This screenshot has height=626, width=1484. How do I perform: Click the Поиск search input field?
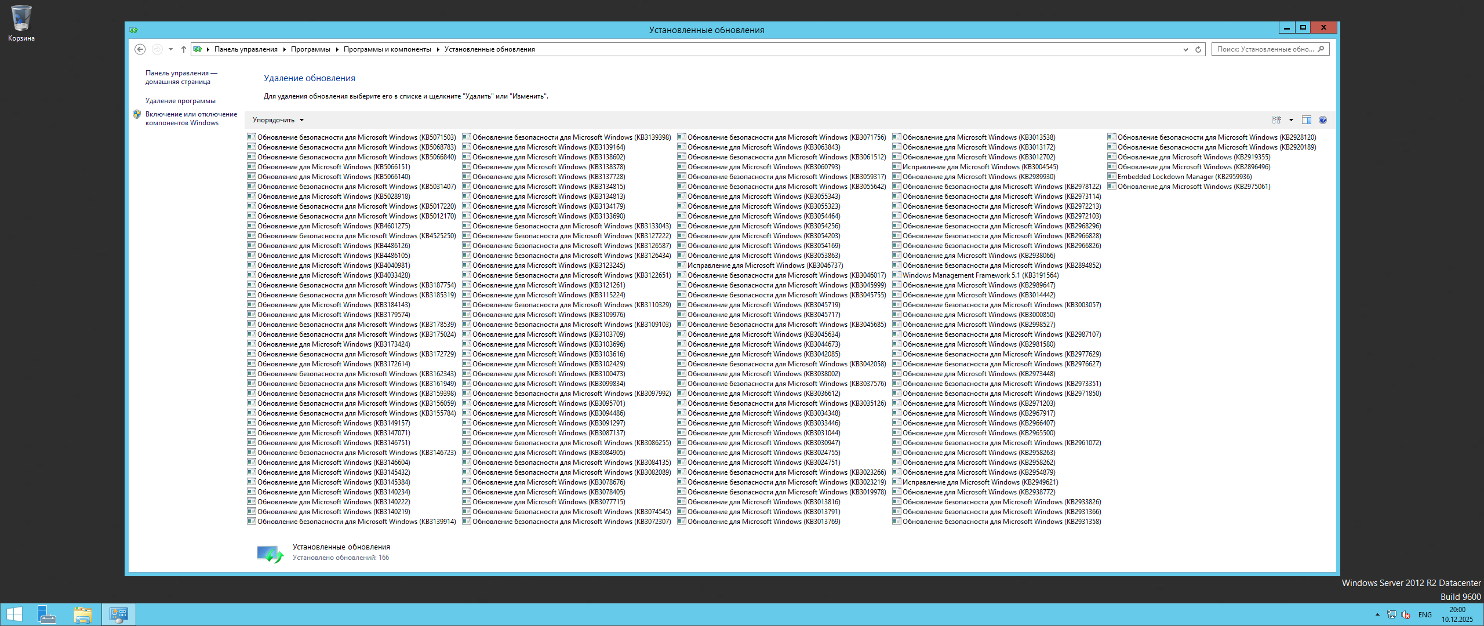(x=1265, y=49)
